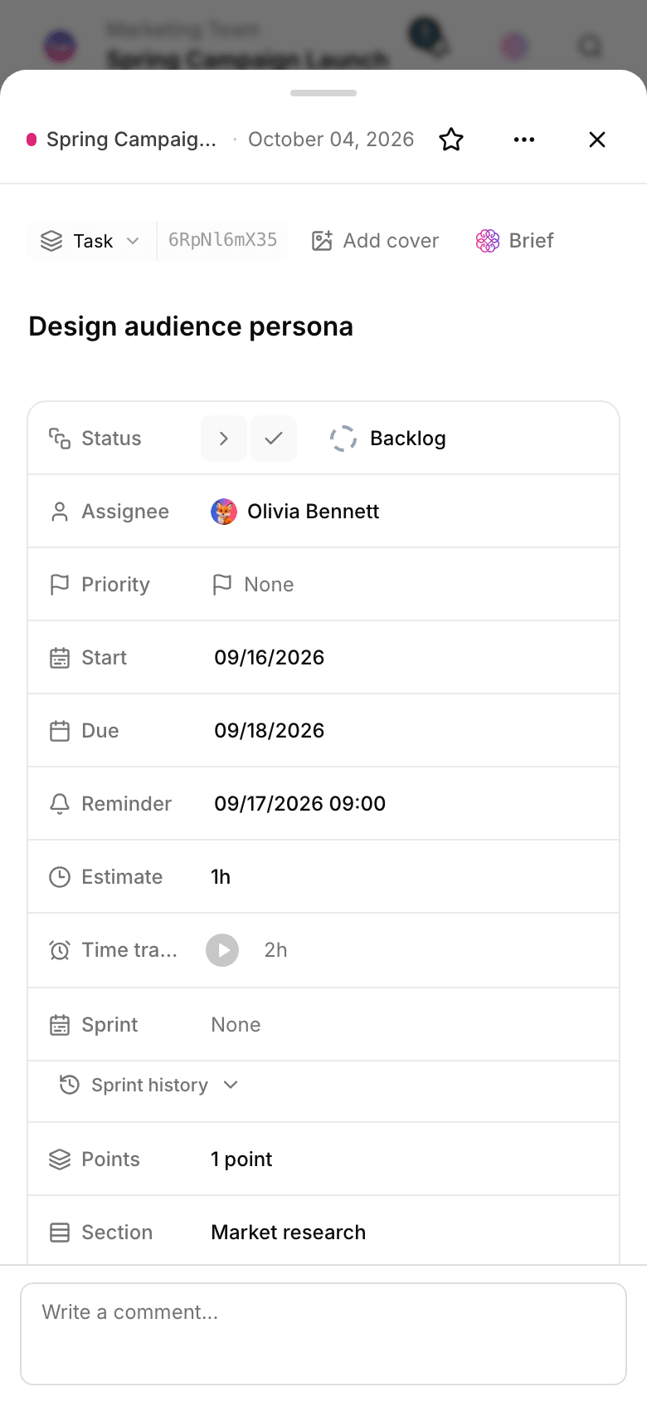Click the Task layers icon
Screen dimensions: 647x1402
[51, 241]
